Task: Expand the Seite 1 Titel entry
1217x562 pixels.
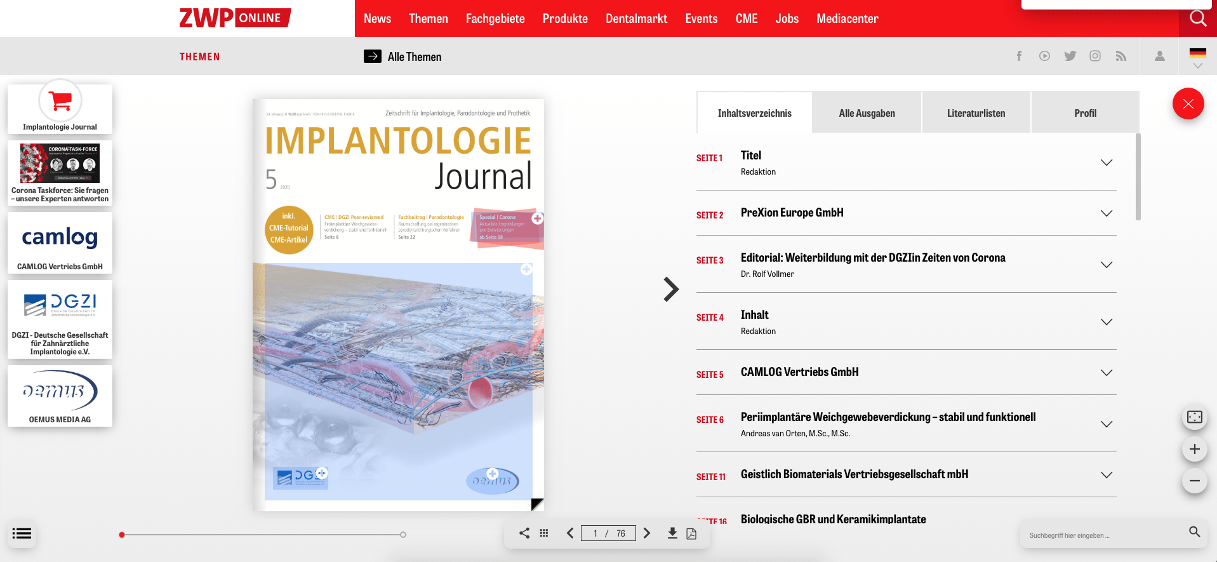Action: click(1107, 162)
